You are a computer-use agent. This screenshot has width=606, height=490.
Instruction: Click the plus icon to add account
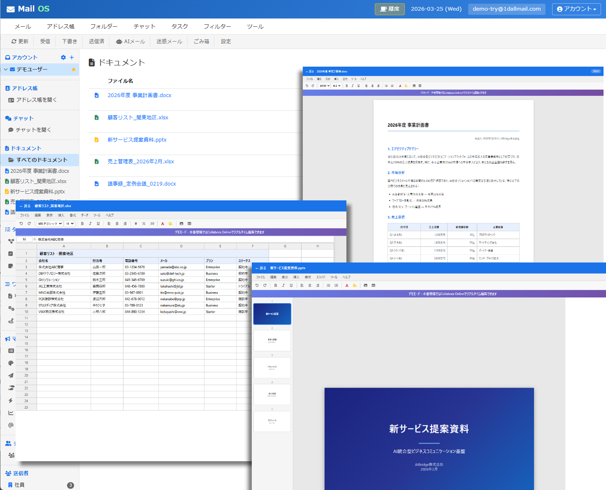coord(72,58)
